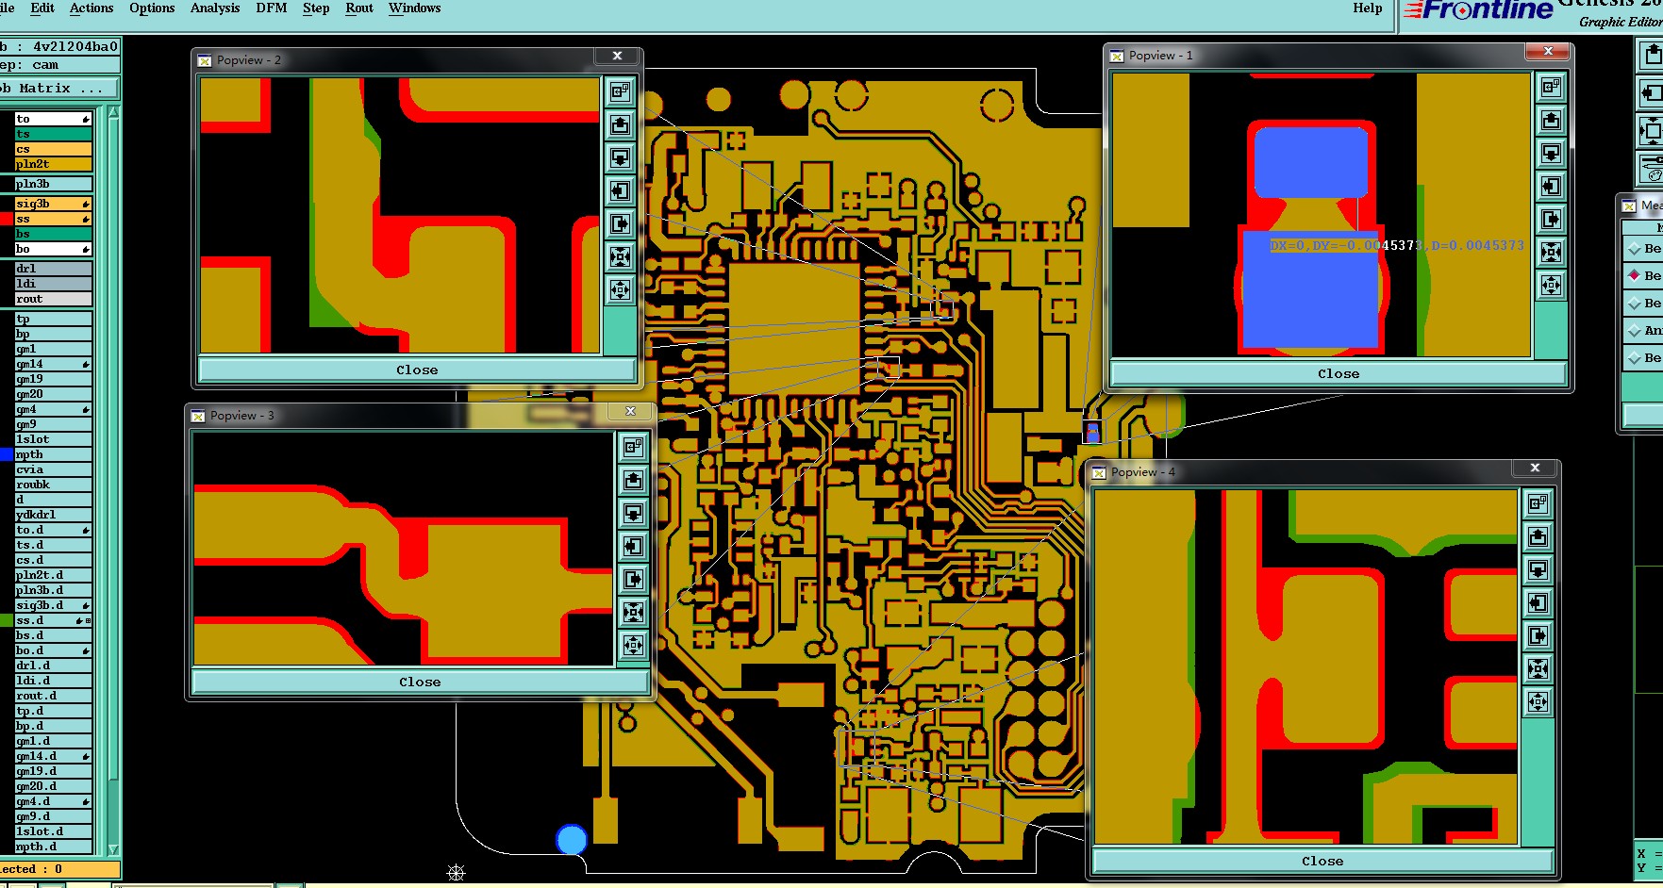Click pan-up icon in Popview 2
The width and height of the screenshot is (1663, 888).
pyautogui.click(x=620, y=124)
